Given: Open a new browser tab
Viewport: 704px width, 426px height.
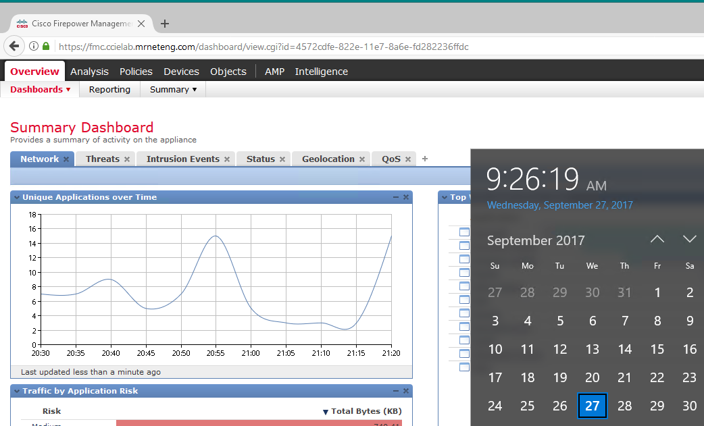Looking at the screenshot, I should (164, 23).
